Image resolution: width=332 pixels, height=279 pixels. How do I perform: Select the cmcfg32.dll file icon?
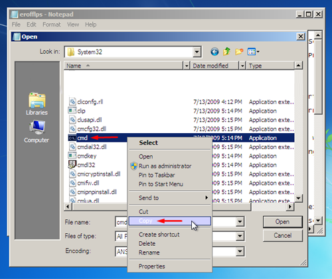click(72, 129)
